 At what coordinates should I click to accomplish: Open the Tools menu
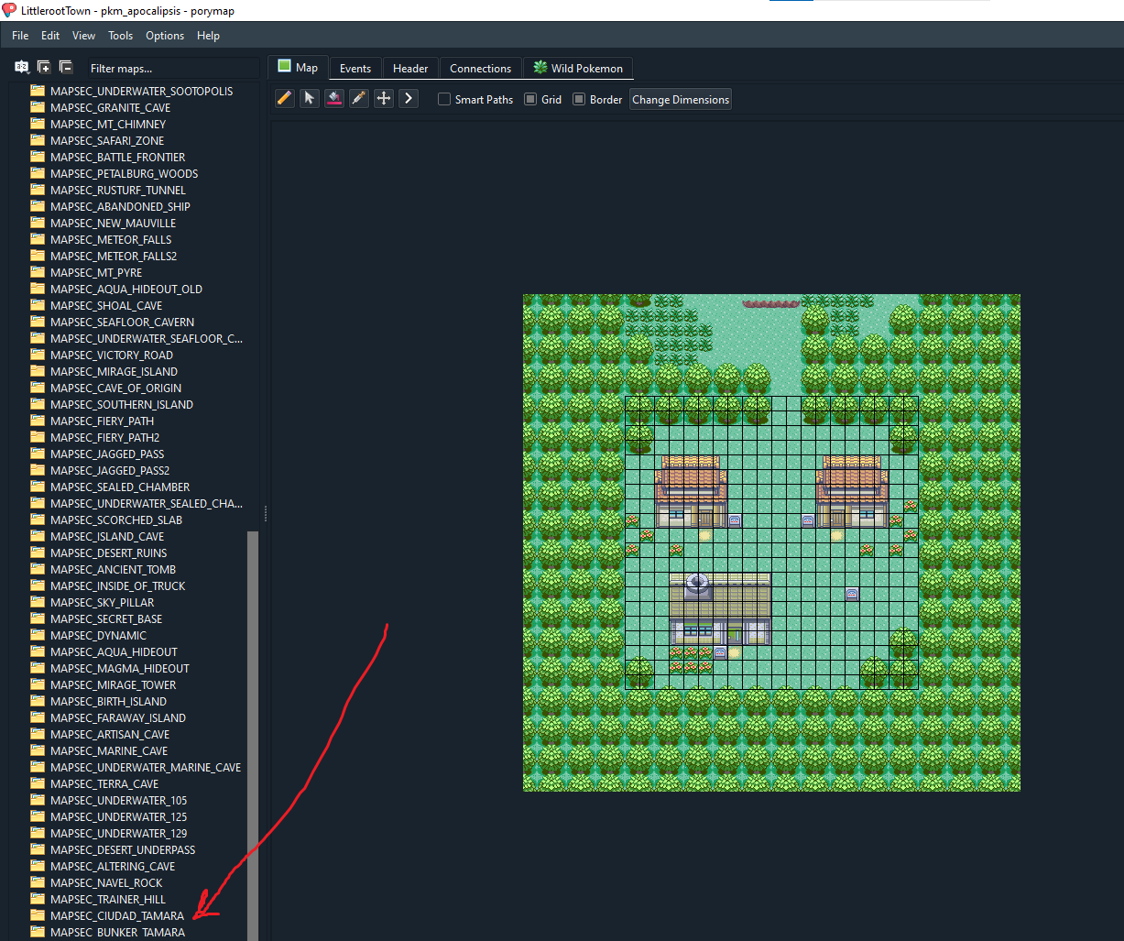point(120,36)
